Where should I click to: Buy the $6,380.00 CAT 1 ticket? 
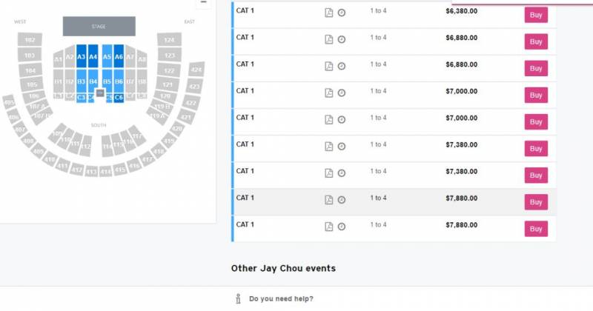click(x=536, y=15)
